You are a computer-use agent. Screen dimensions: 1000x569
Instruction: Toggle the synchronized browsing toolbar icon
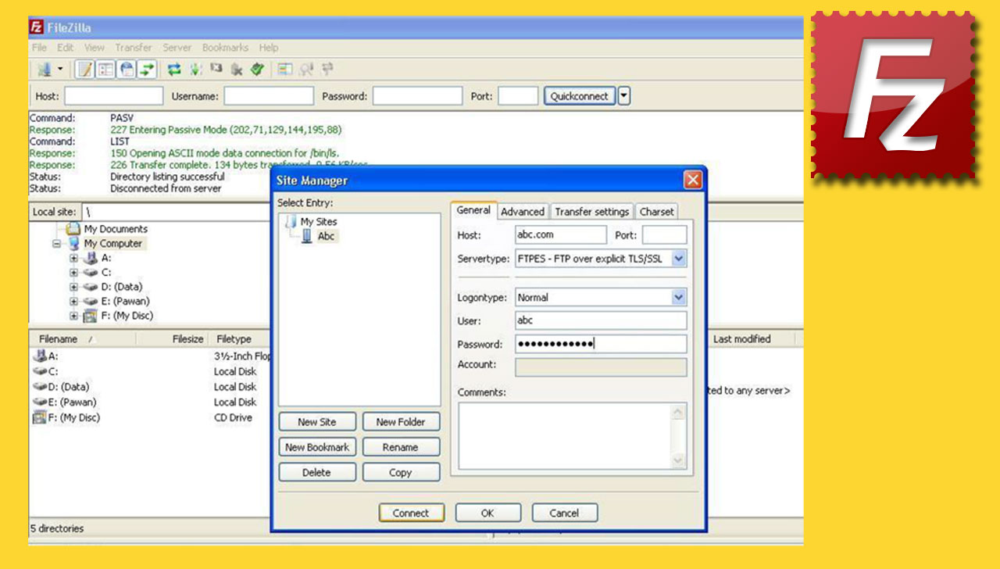327,68
